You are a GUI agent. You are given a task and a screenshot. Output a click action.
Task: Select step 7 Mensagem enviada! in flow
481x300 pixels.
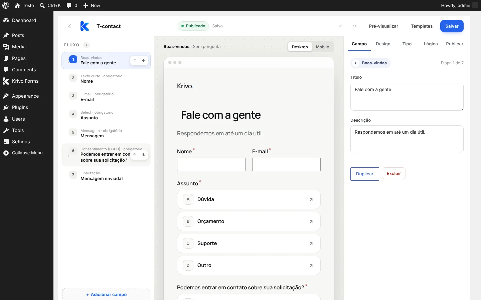pyautogui.click(x=106, y=176)
